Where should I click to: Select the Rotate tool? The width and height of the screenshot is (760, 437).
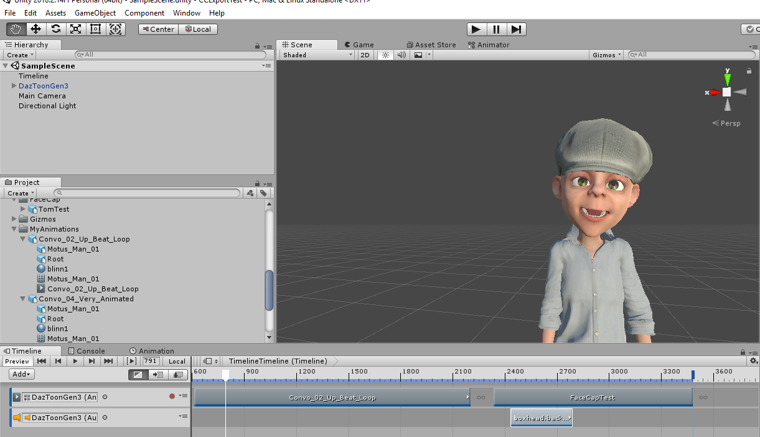pyautogui.click(x=55, y=29)
